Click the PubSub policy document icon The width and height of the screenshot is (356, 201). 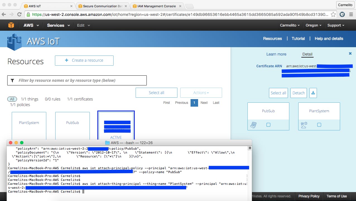click(x=253, y=125)
